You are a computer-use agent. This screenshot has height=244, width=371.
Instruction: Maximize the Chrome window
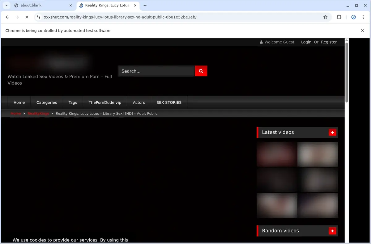[x=356, y=5]
